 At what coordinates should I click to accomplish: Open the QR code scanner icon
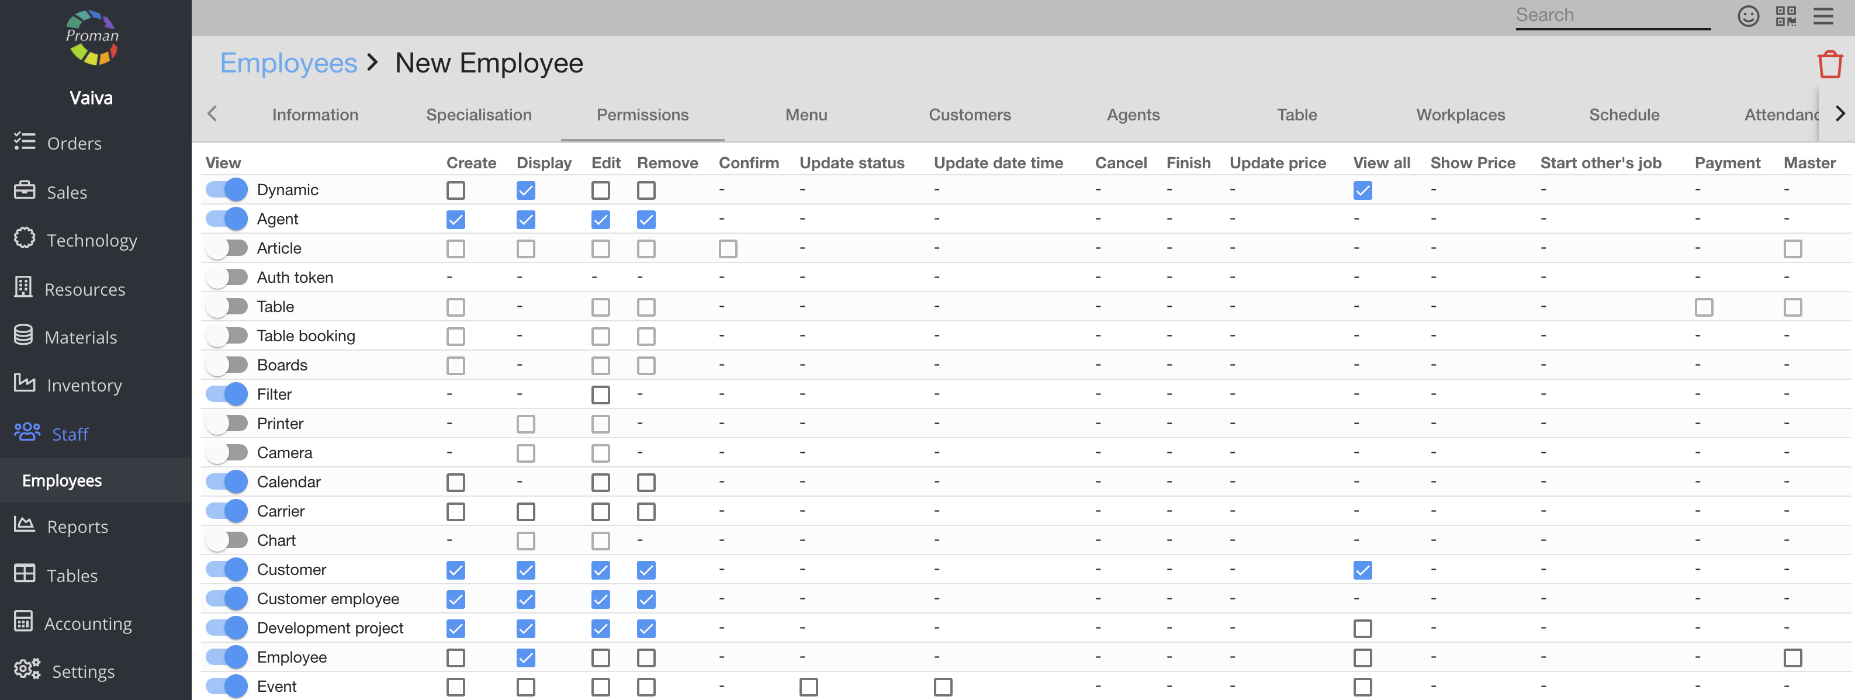pos(1785,15)
